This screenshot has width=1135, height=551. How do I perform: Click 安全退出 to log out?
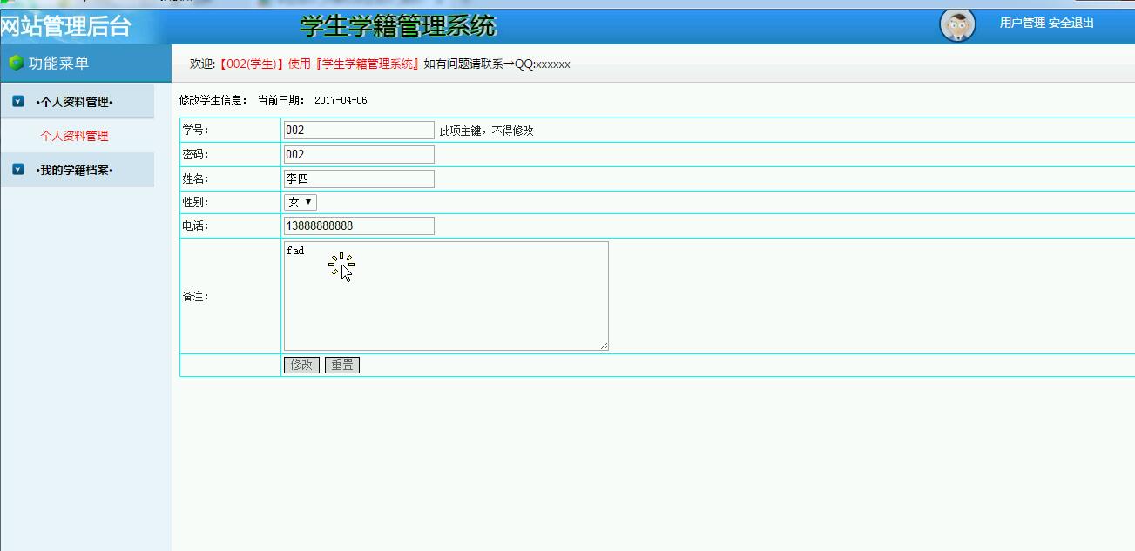point(1071,24)
